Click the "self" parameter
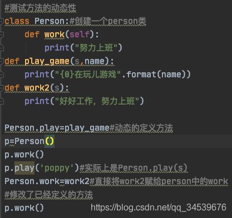Viewport: 232px width, 218px height. [80, 34]
